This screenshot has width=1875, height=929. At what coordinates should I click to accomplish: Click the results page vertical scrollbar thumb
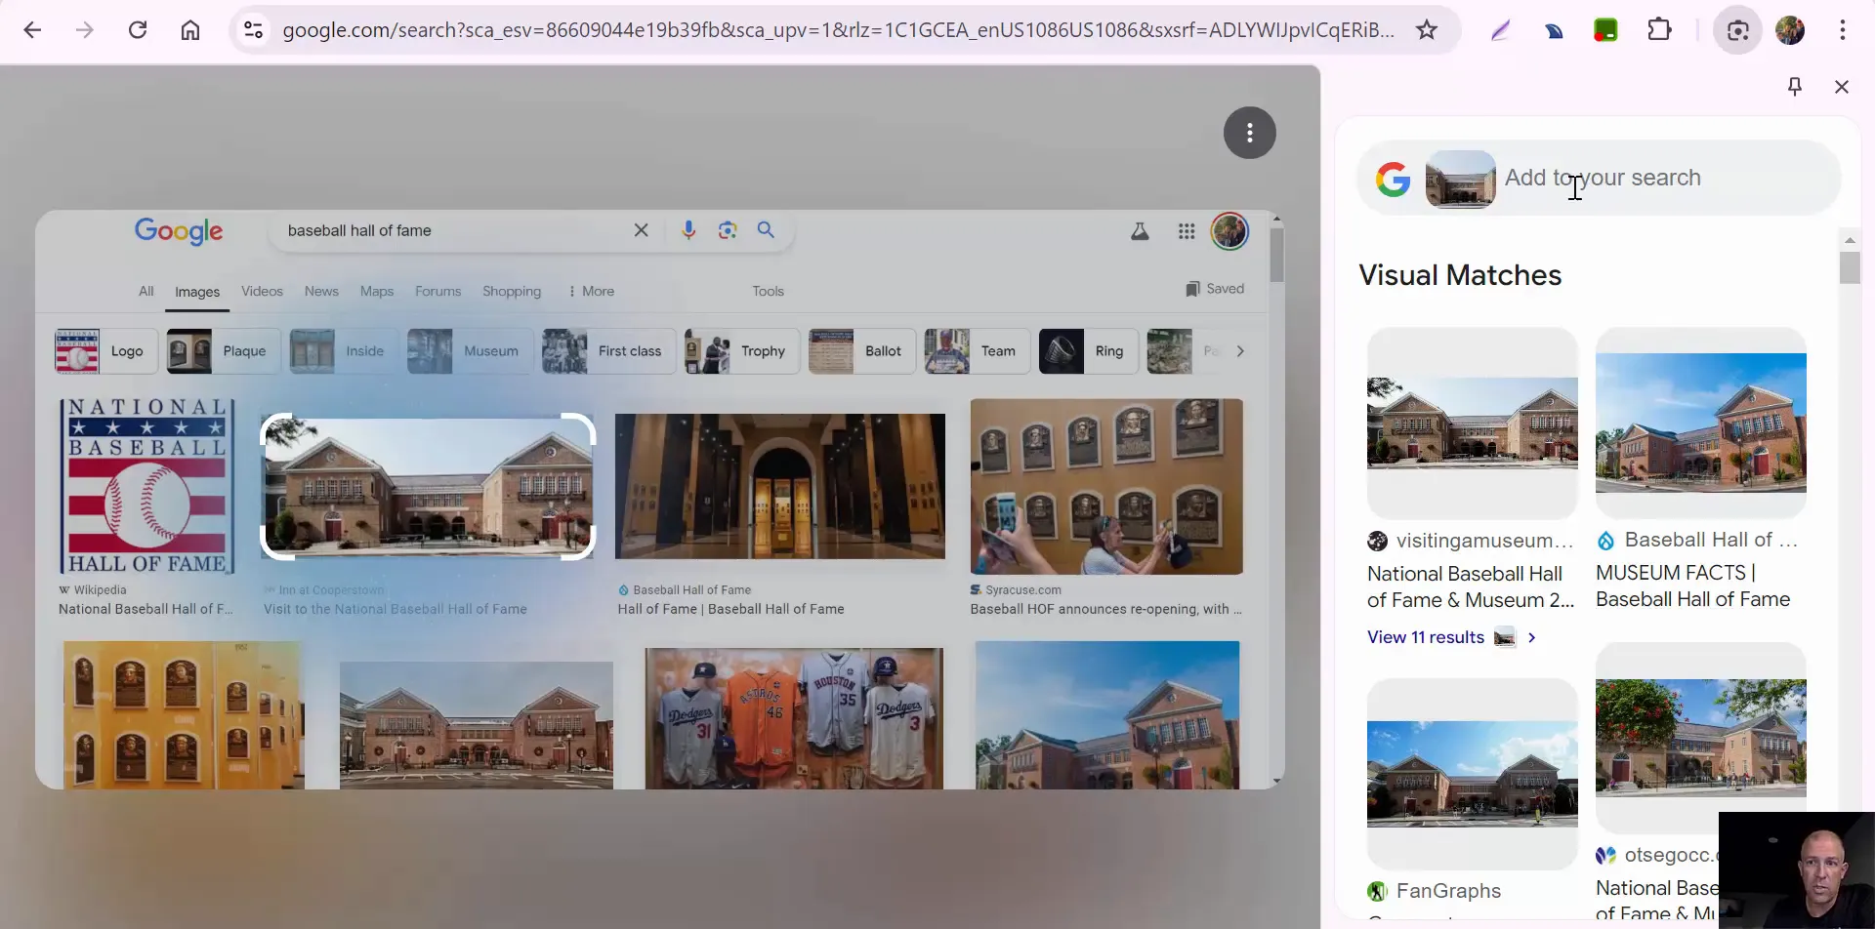click(1276, 254)
